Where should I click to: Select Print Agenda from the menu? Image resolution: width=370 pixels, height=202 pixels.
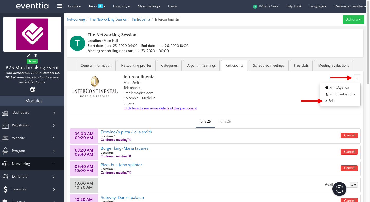(339, 87)
